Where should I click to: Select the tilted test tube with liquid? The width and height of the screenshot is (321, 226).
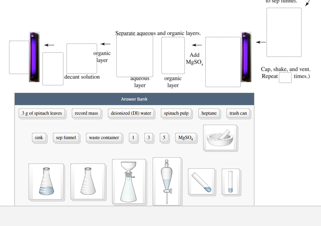pyautogui.click(x=201, y=181)
